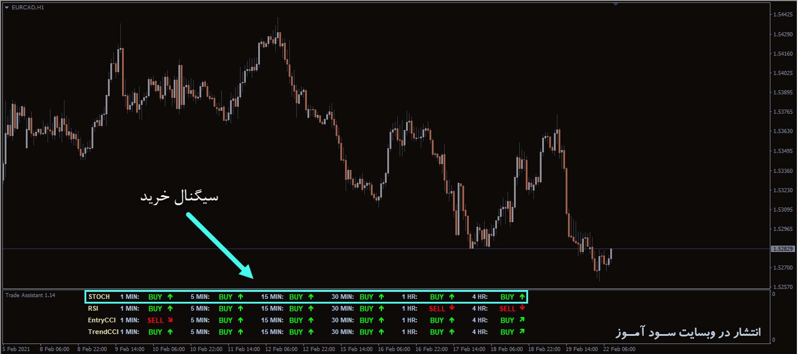Screen dimensions: 798x354
Task: Click the red diagonal arrow for EntryCCI 1 MIN
Action: coord(170,320)
